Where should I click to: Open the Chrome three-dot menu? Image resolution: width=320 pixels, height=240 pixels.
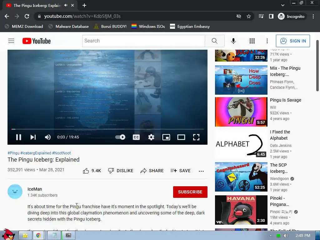coord(313,16)
